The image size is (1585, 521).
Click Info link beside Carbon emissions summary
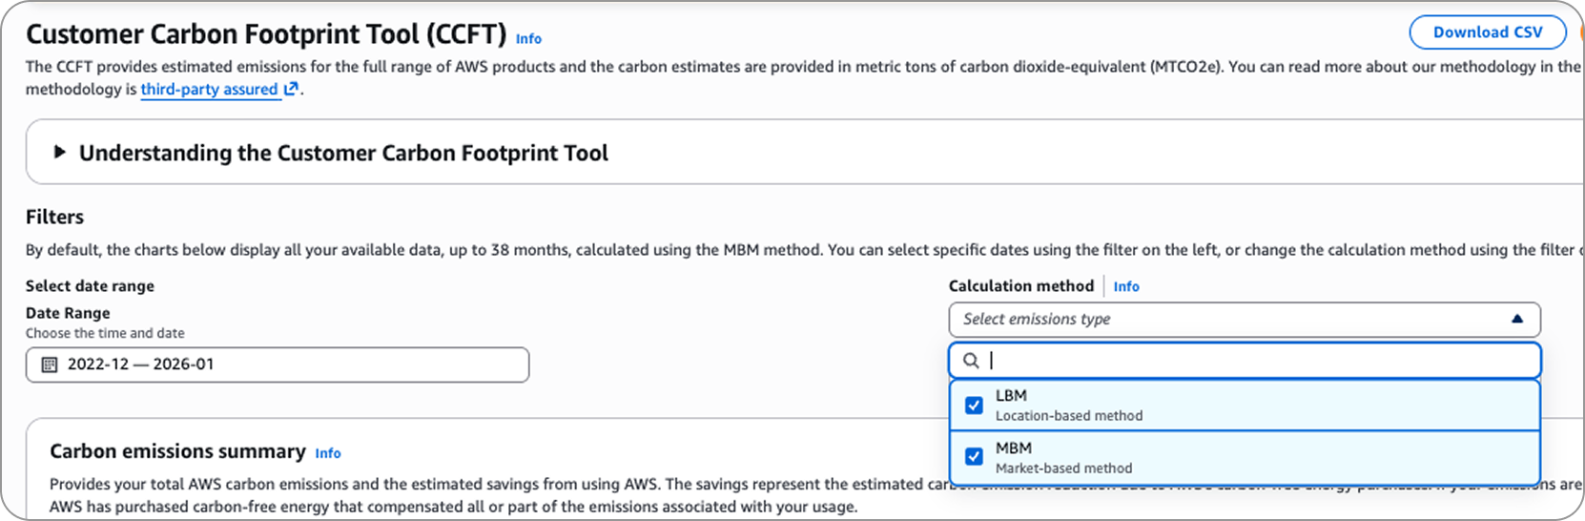328,453
